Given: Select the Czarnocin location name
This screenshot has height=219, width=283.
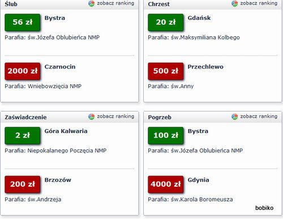Looking at the screenshot, I should (60, 67).
